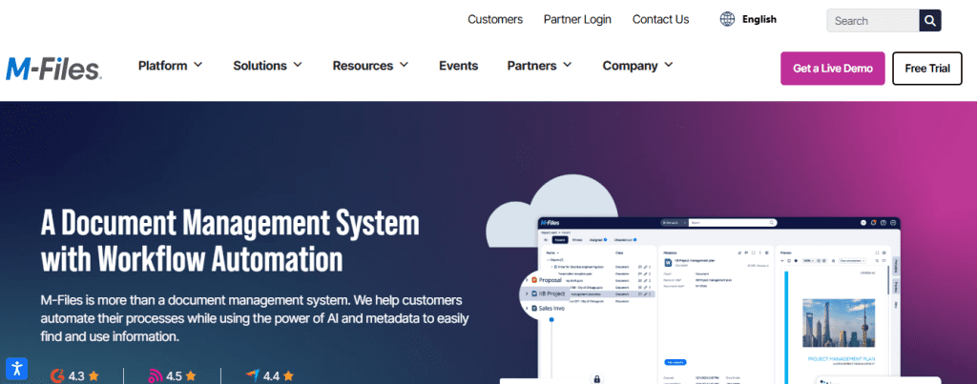Image resolution: width=977 pixels, height=384 pixels.
Task: Open the Partner Login link
Action: [x=577, y=19]
